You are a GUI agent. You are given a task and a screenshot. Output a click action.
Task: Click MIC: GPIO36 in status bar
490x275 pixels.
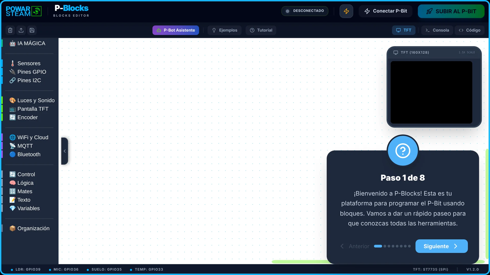(x=64, y=269)
